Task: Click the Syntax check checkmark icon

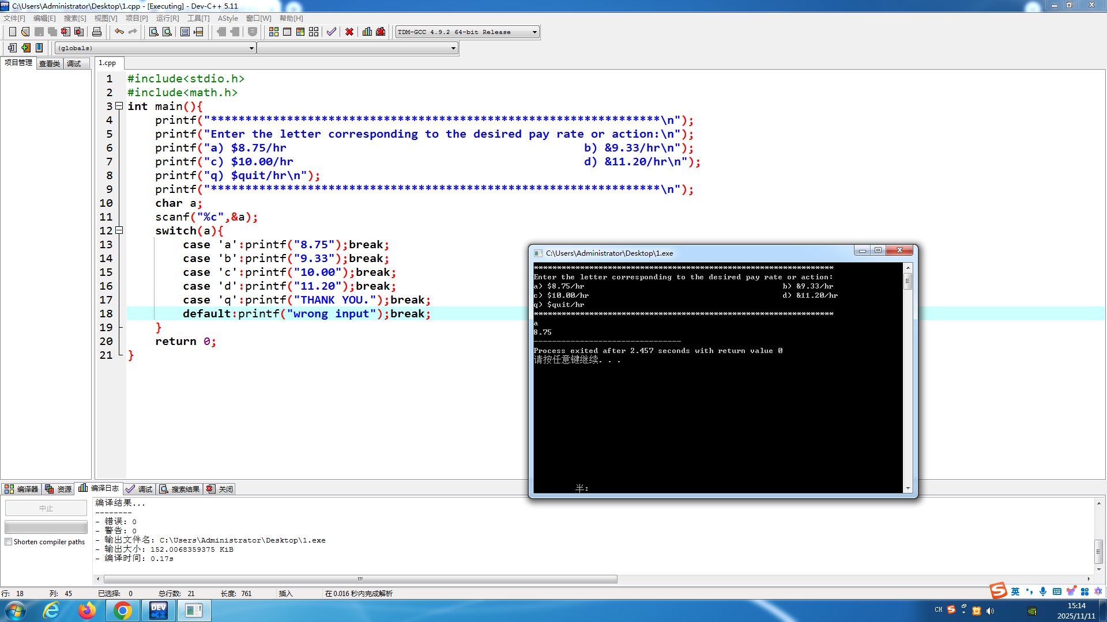Action: pos(331,32)
